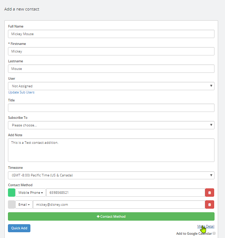The image size is (225, 238).
Task: Delete the Email contact method
Action: [209, 204]
